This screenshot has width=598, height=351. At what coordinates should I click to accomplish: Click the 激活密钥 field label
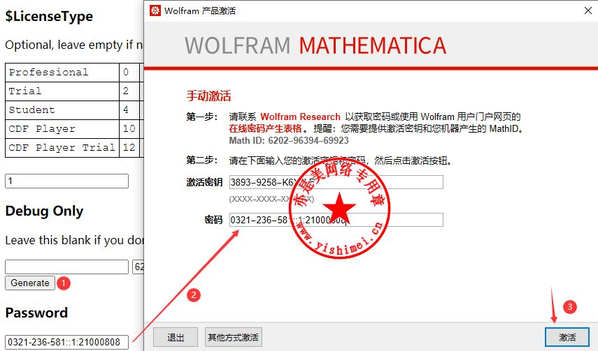[204, 182]
